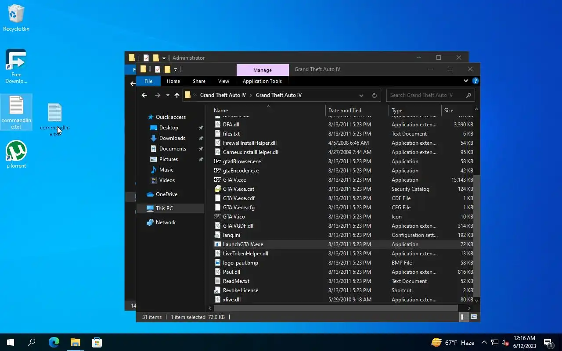Refresh the Grand Theft Auto IV folder
562x351 pixels.
pos(375,95)
